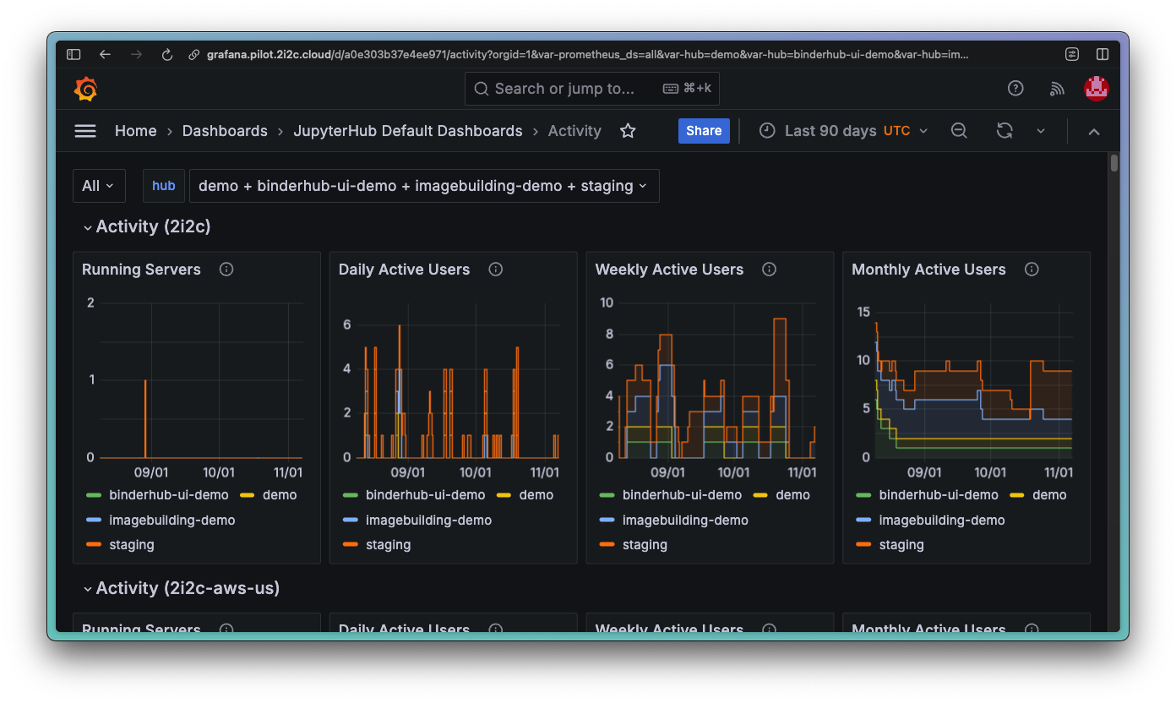The width and height of the screenshot is (1176, 703).
Task: Go to Home via the breadcrumb
Action: coord(135,131)
